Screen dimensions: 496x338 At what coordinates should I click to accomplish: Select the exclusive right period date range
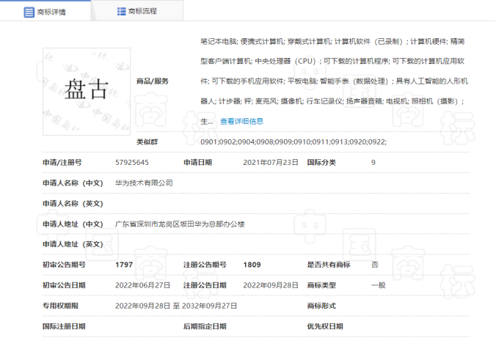coord(176,306)
